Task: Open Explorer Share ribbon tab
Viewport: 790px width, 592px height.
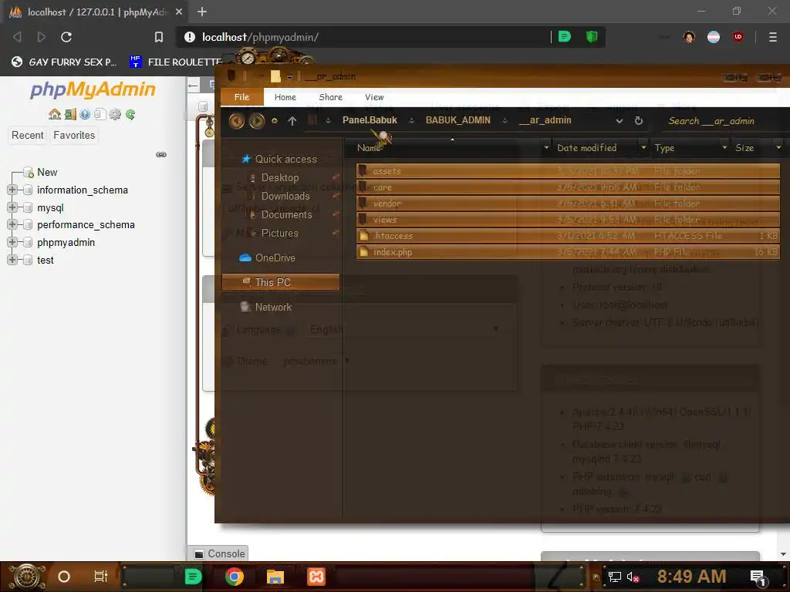Action: tap(330, 97)
